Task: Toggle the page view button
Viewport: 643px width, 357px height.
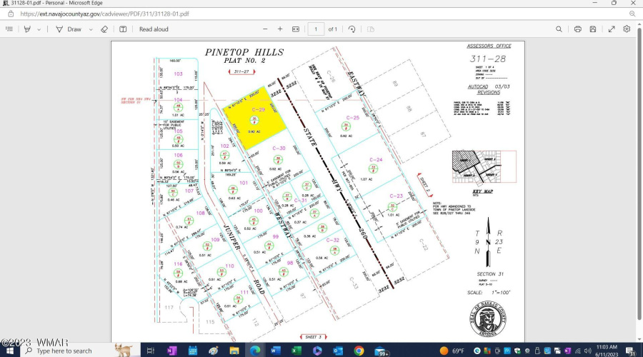Action: (123, 29)
